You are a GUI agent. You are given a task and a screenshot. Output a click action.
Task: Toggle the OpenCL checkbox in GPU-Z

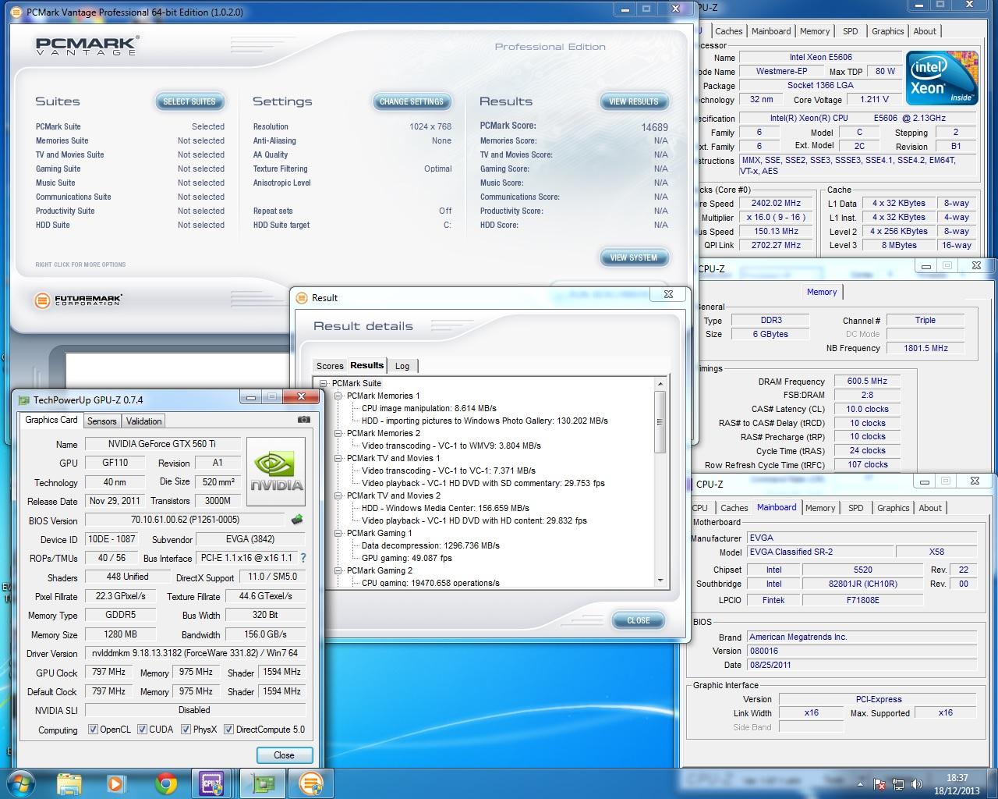coord(93,730)
